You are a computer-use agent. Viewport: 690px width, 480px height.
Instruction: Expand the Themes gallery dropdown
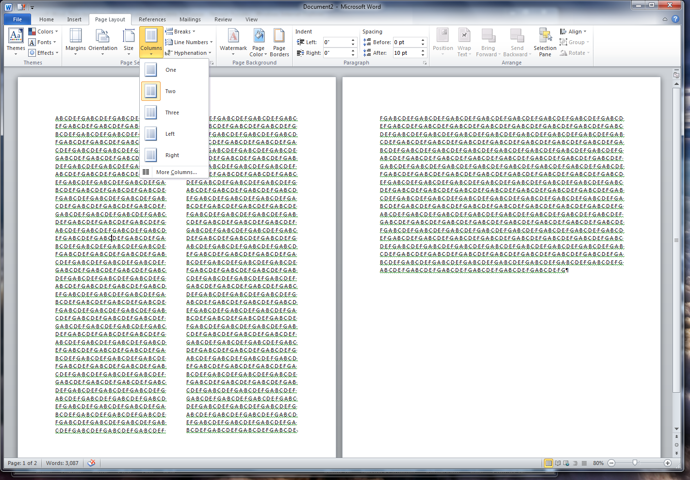click(x=16, y=42)
